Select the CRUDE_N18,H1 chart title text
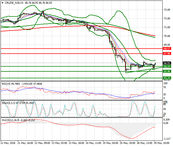This screenshot has height=146, width=173. pyautogui.click(x=14, y=3)
